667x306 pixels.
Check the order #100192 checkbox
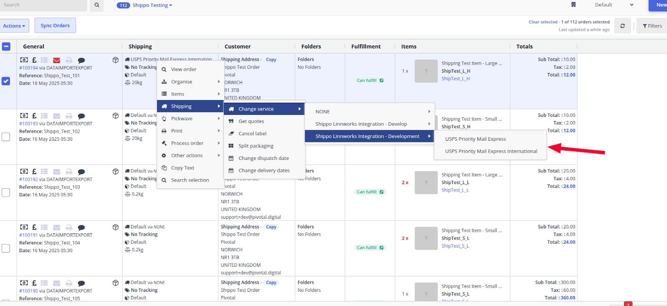point(6,192)
